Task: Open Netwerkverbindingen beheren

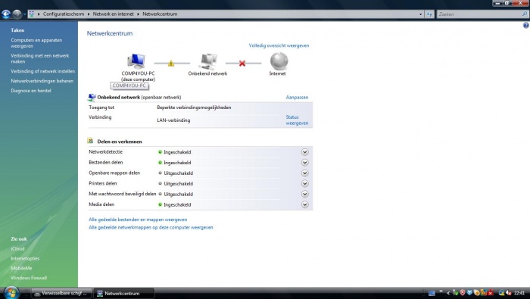Action: pos(42,81)
